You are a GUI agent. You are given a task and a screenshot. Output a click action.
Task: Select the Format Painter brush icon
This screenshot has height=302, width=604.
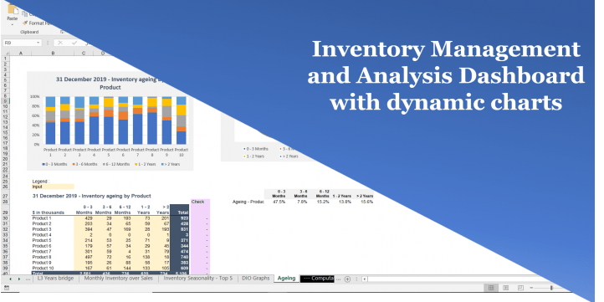pyautogui.click(x=25, y=23)
